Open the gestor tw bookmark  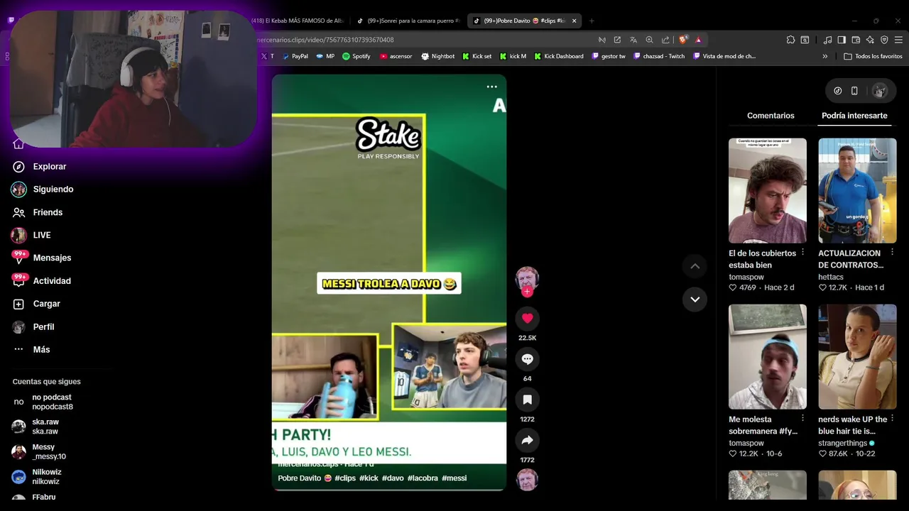point(609,56)
